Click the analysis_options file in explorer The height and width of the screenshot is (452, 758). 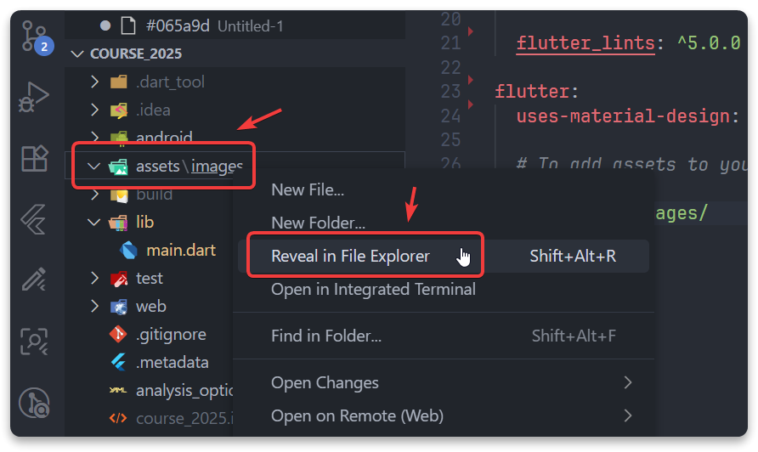coord(183,391)
